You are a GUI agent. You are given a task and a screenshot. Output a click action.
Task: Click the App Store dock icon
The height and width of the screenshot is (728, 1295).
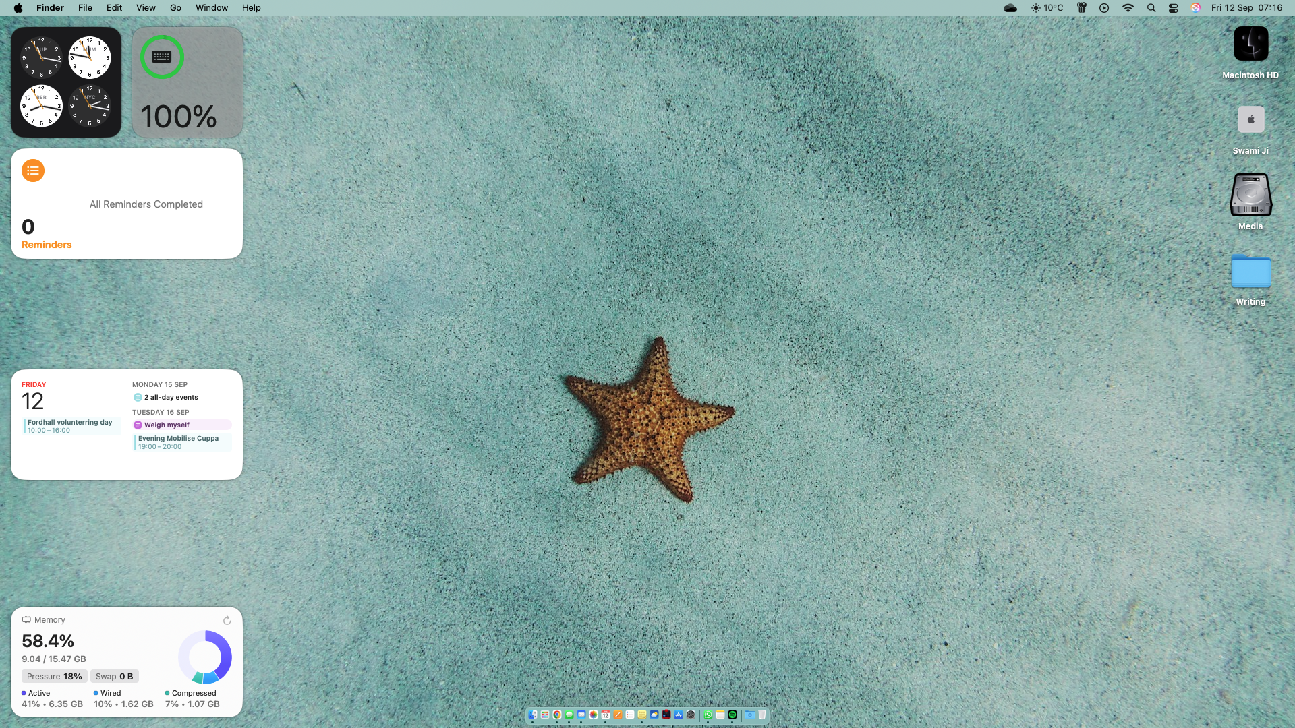pyautogui.click(x=679, y=715)
